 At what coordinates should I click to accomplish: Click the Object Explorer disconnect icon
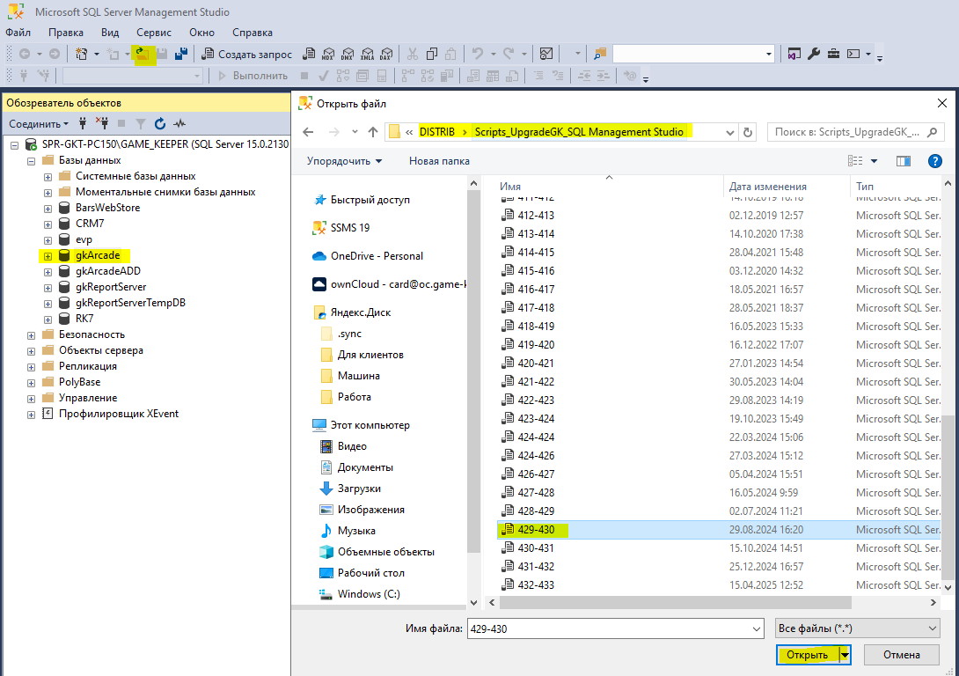click(x=102, y=123)
